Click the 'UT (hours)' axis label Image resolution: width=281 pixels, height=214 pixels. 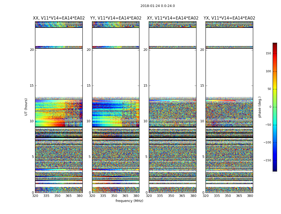pos(26,107)
